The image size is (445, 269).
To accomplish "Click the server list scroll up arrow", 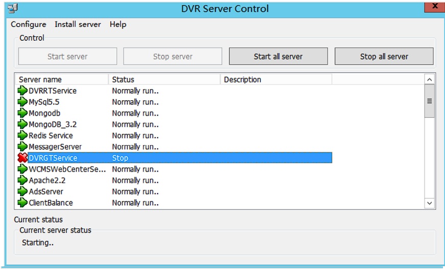I will [x=429, y=79].
